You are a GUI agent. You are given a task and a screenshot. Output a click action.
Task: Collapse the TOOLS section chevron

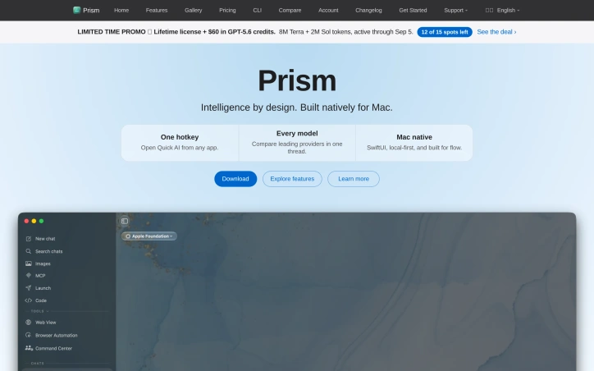pos(48,312)
